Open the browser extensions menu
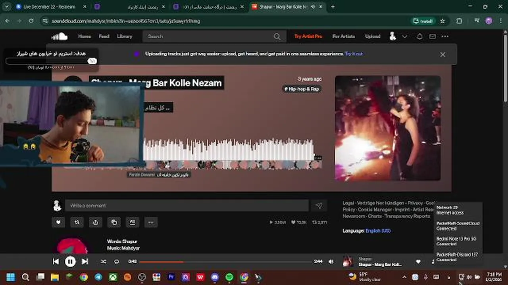Screen dimensions: 508x285 pos(459,21)
